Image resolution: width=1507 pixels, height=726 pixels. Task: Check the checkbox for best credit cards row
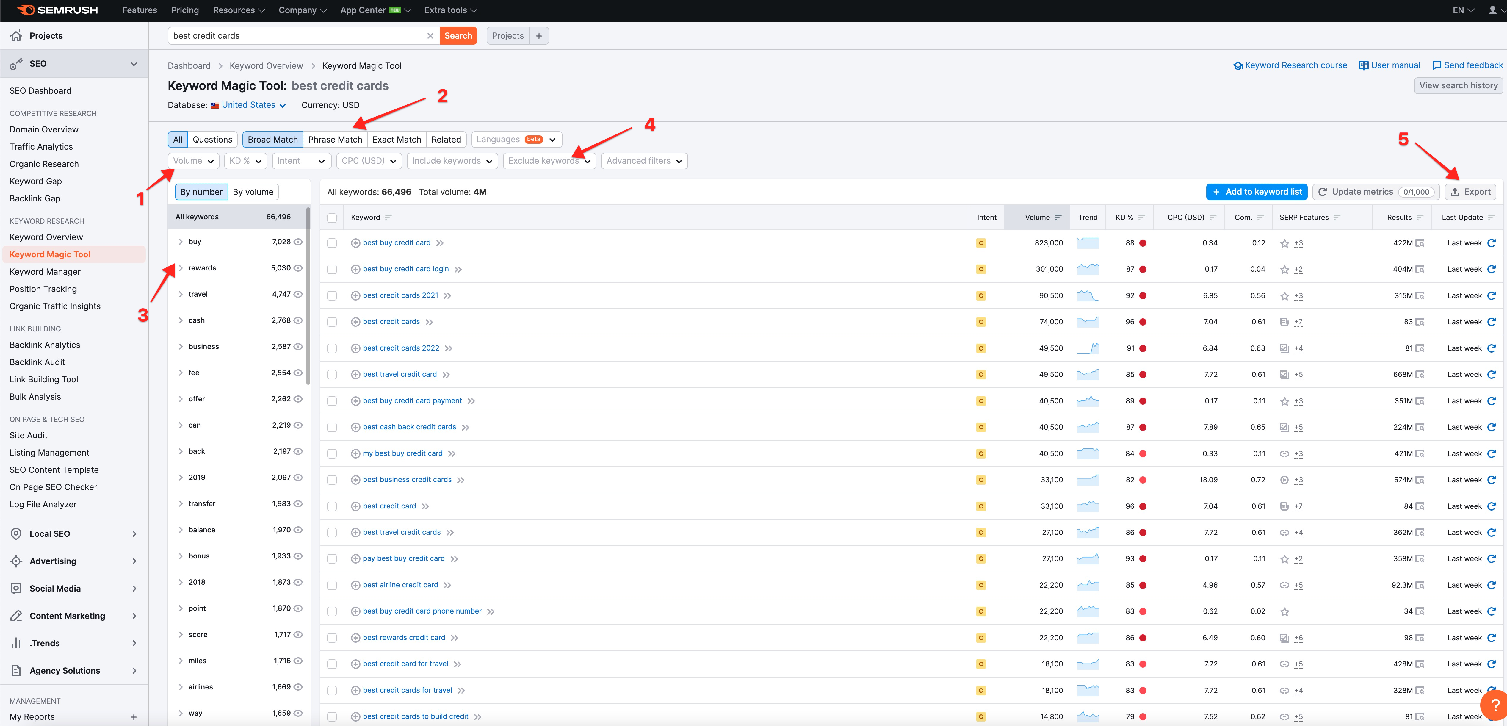coord(332,322)
